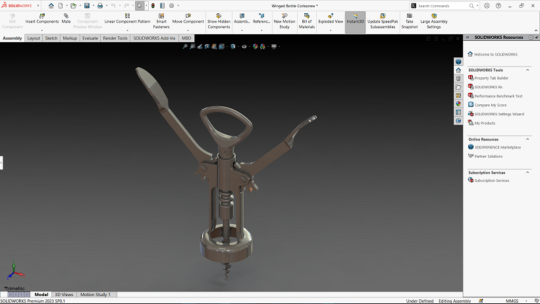Open File Explorer folder tab in task pane
Screen dimensions: 540x304
point(458,87)
